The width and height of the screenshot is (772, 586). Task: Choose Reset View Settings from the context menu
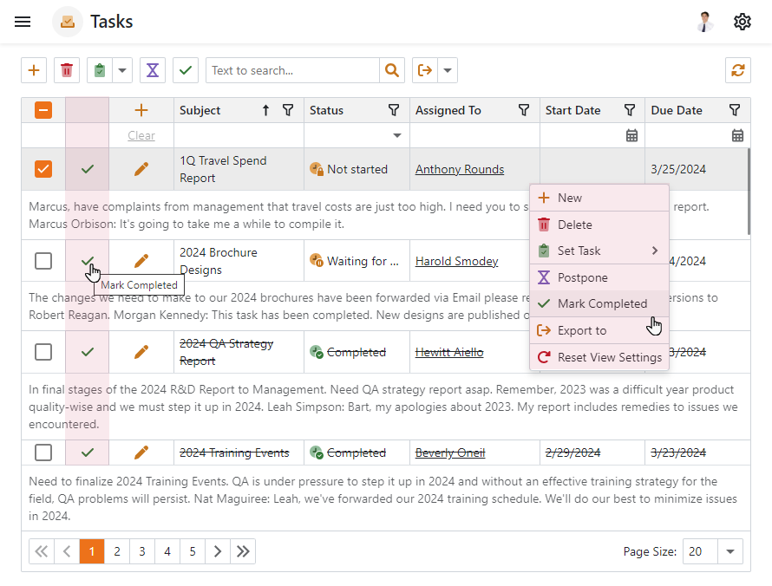599,357
